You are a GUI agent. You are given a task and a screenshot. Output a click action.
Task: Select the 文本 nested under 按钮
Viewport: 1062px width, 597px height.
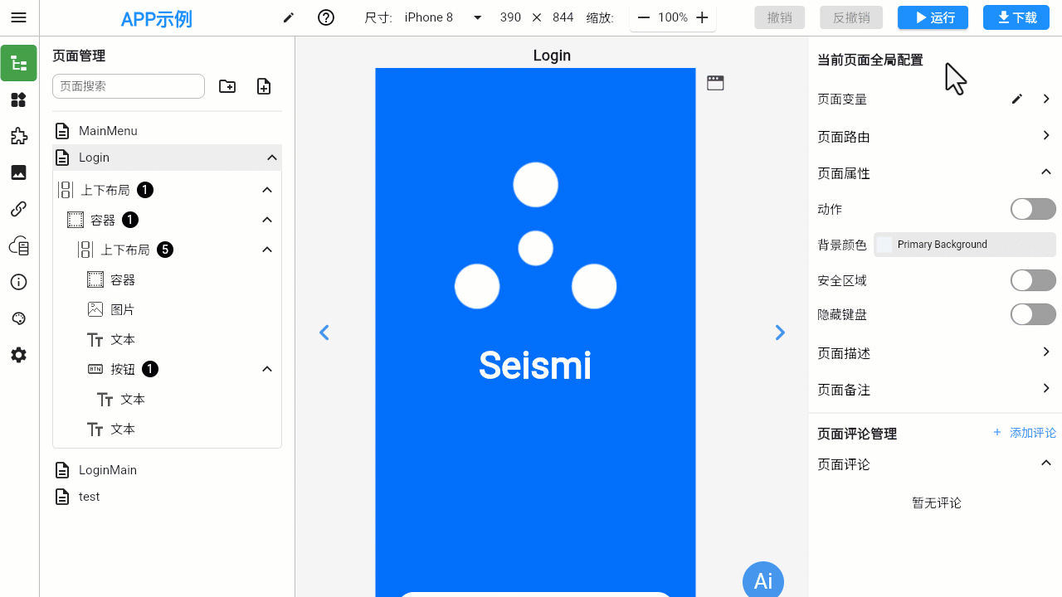[x=132, y=399]
